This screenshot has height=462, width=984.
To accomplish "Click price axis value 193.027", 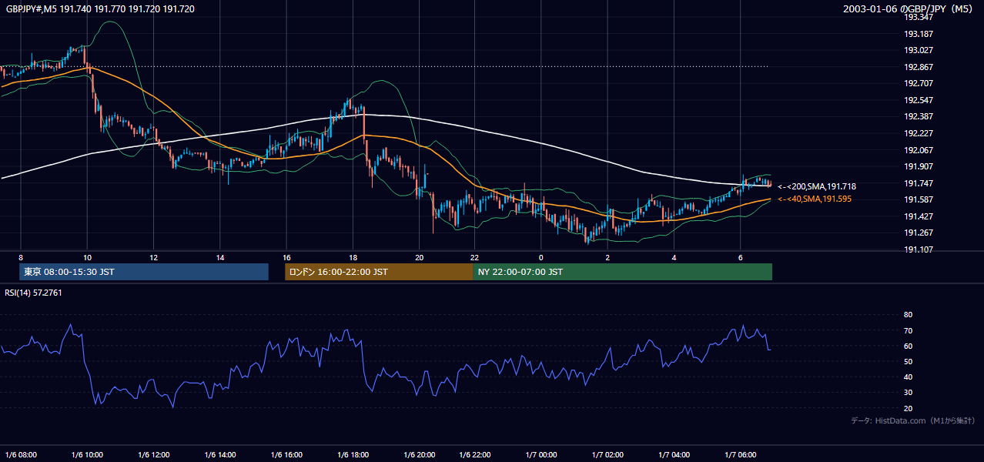I will [919, 50].
